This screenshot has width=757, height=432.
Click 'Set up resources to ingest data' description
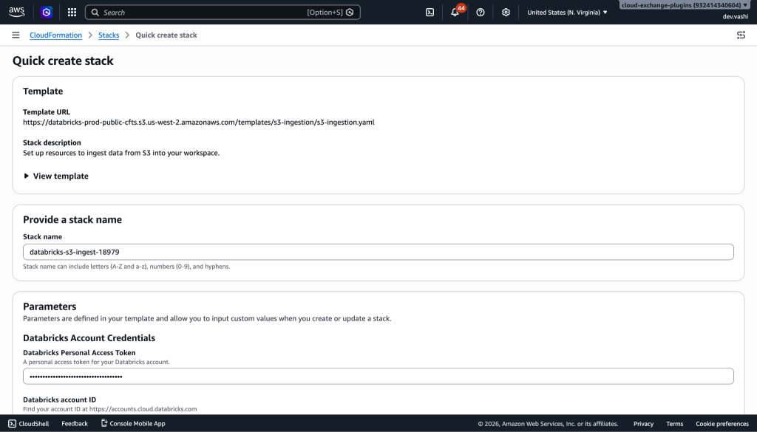tap(121, 153)
